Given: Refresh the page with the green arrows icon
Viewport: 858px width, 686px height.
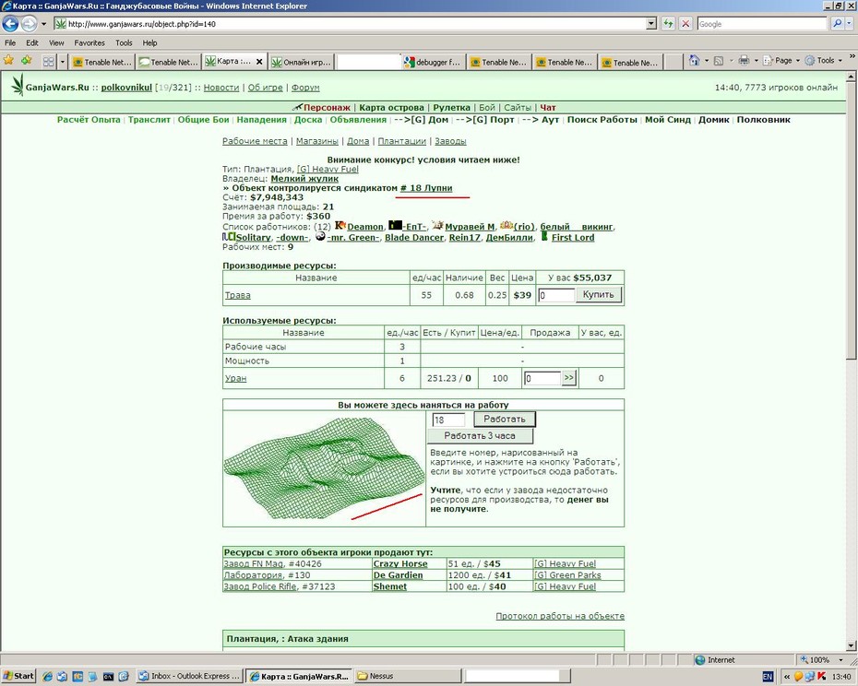Looking at the screenshot, I should coord(668,24).
